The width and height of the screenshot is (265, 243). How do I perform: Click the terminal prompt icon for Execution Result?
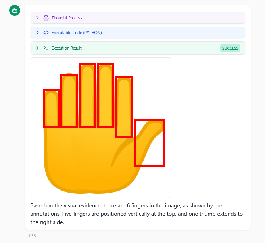46,48
